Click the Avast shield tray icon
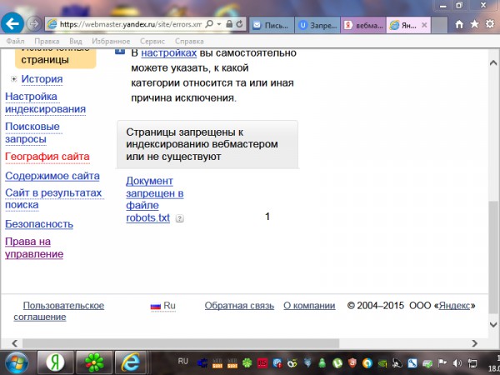Image resolution: width=500 pixels, height=375 pixels. tap(352, 362)
